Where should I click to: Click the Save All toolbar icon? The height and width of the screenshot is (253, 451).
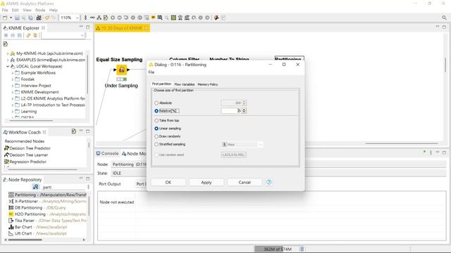tap(31, 18)
